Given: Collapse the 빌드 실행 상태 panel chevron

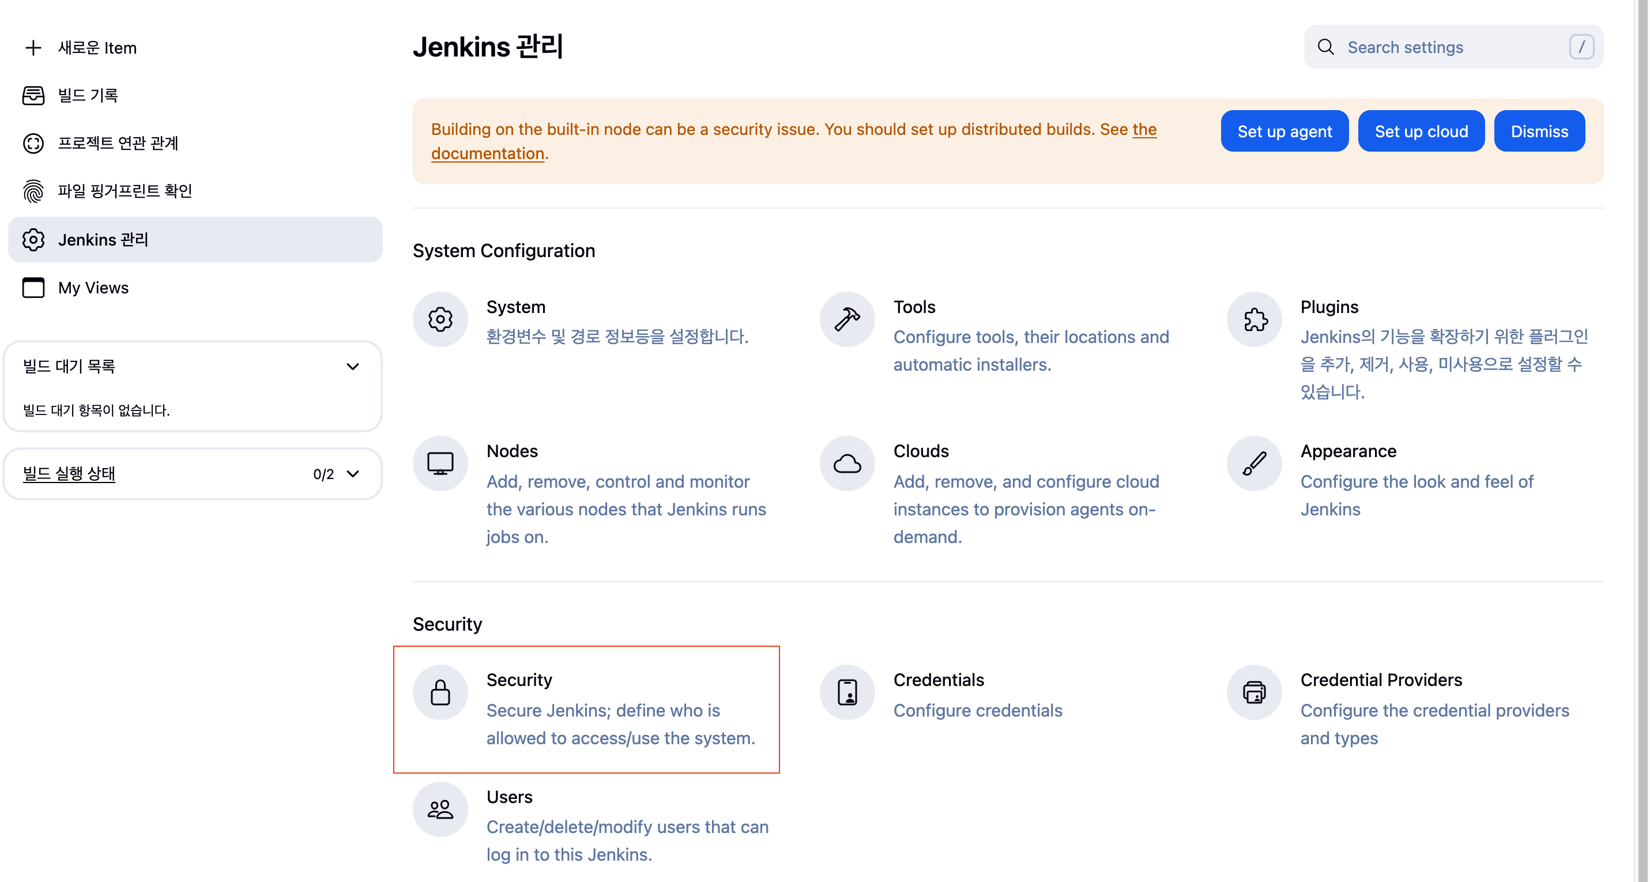Looking at the screenshot, I should pyautogui.click(x=352, y=474).
